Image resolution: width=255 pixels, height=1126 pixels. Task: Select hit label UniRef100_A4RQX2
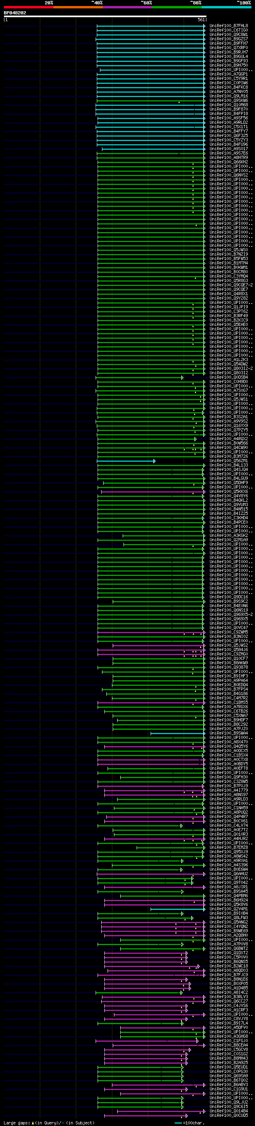[x=229, y=439]
